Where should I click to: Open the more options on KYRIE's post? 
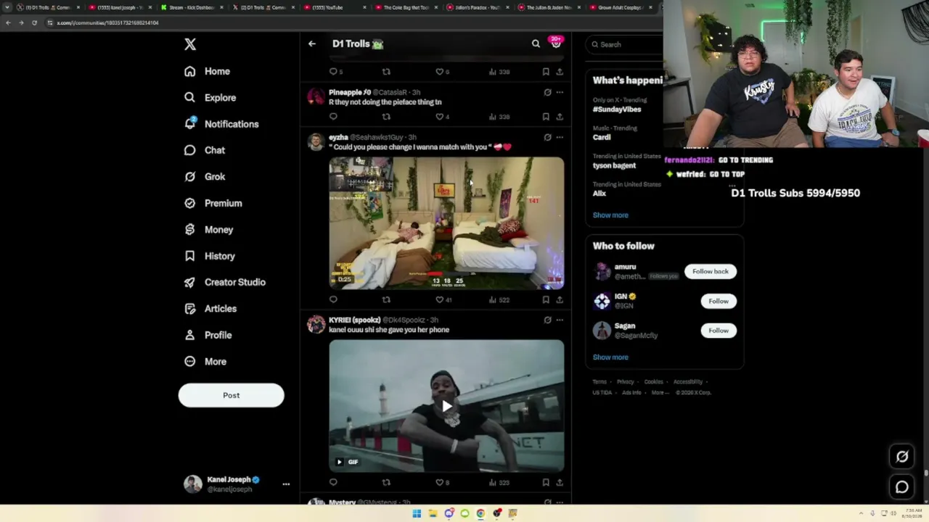click(x=560, y=320)
